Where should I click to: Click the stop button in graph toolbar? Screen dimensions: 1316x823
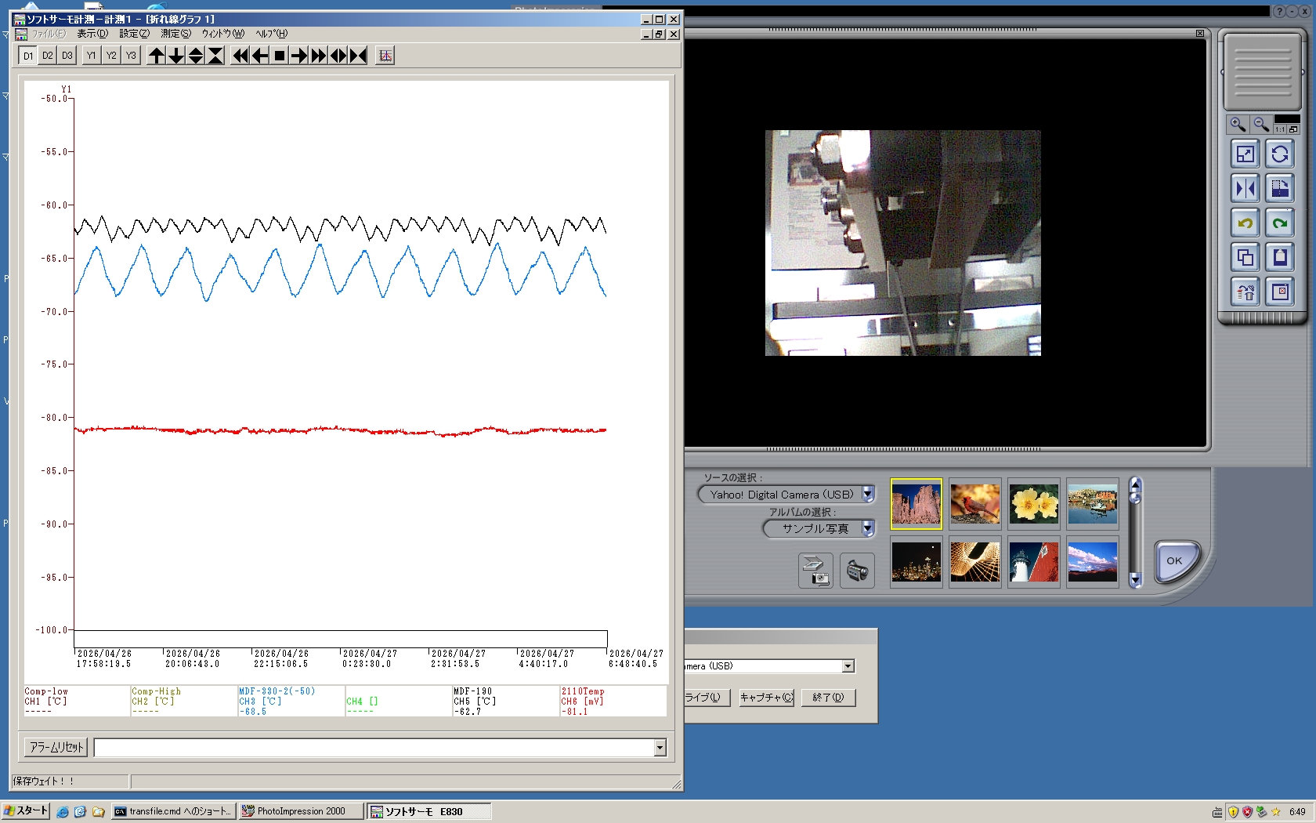click(280, 56)
